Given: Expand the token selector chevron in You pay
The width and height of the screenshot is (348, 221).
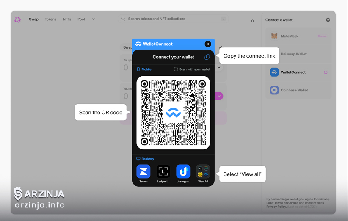Looking at the screenshot, I should (219, 67).
